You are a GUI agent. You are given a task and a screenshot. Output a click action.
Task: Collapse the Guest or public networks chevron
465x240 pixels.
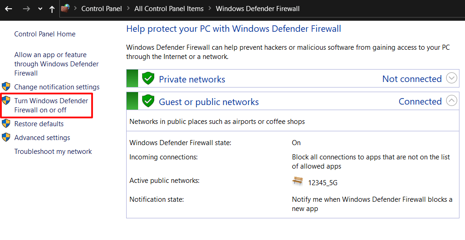tap(452, 101)
